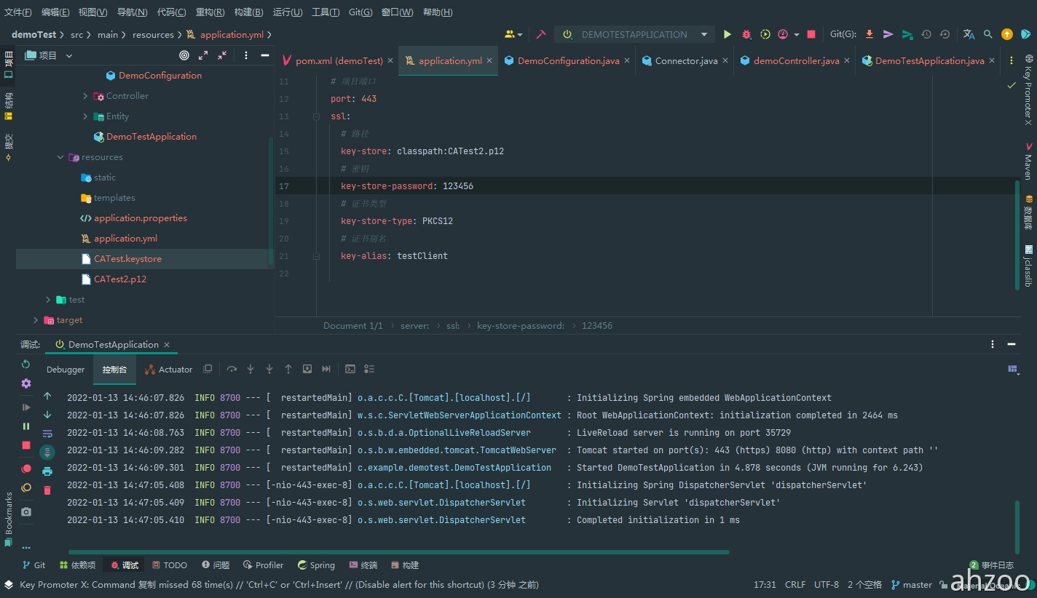Click the Debug bug icon in toolbar
Image resolution: width=1037 pixels, height=598 pixels.
coord(746,34)
